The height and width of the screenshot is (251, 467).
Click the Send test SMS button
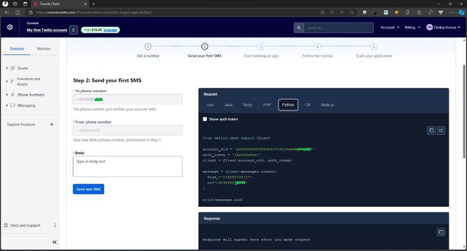tap(88, 189)
